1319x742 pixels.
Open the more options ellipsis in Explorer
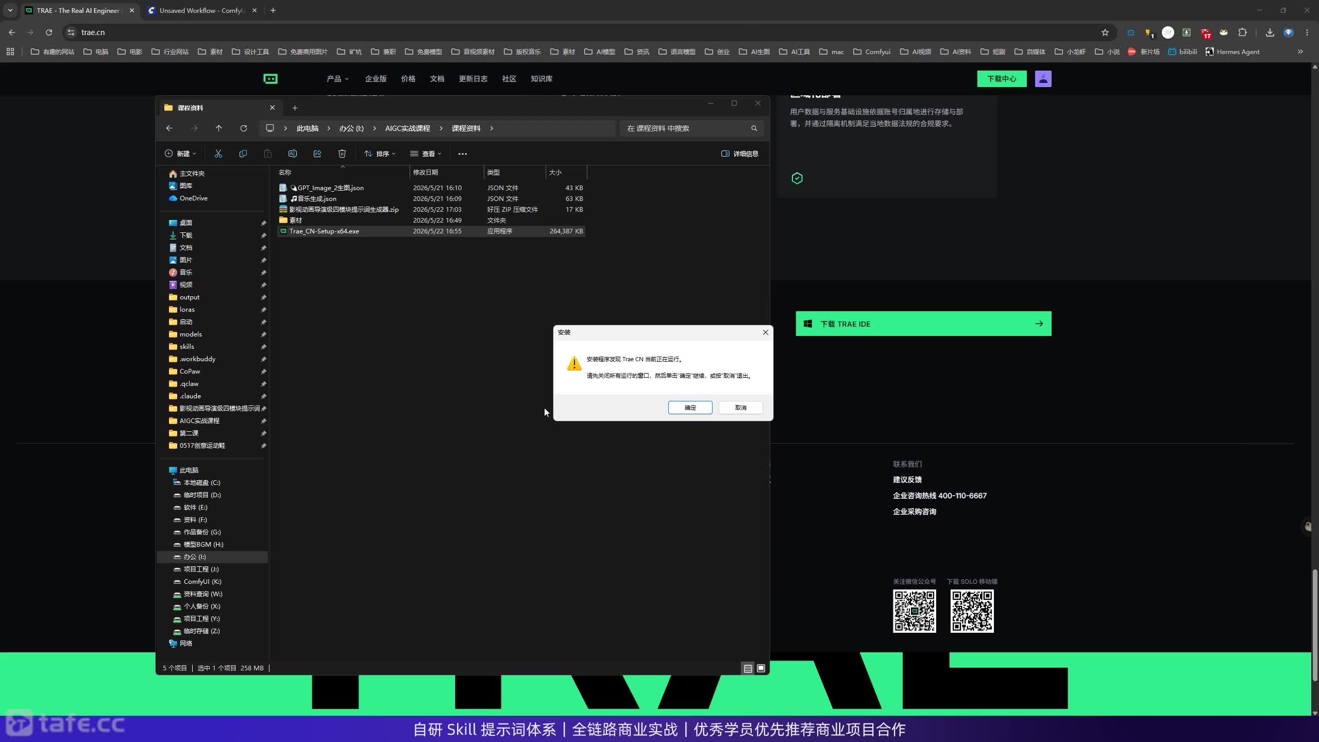(463, 154)
